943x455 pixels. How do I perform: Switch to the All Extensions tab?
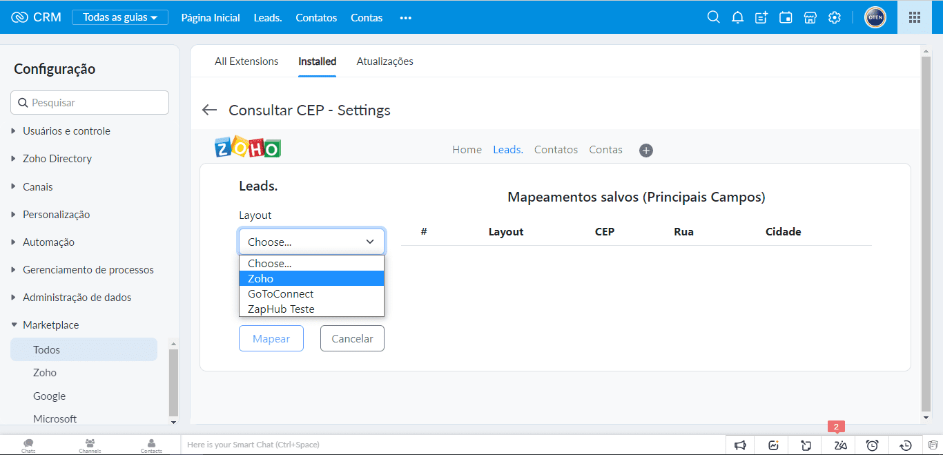click(x=246, y=61)
